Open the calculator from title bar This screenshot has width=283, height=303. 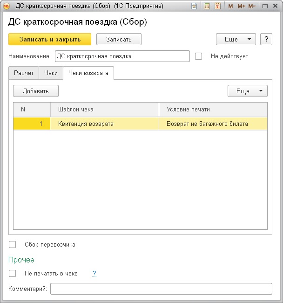point(207,6)
